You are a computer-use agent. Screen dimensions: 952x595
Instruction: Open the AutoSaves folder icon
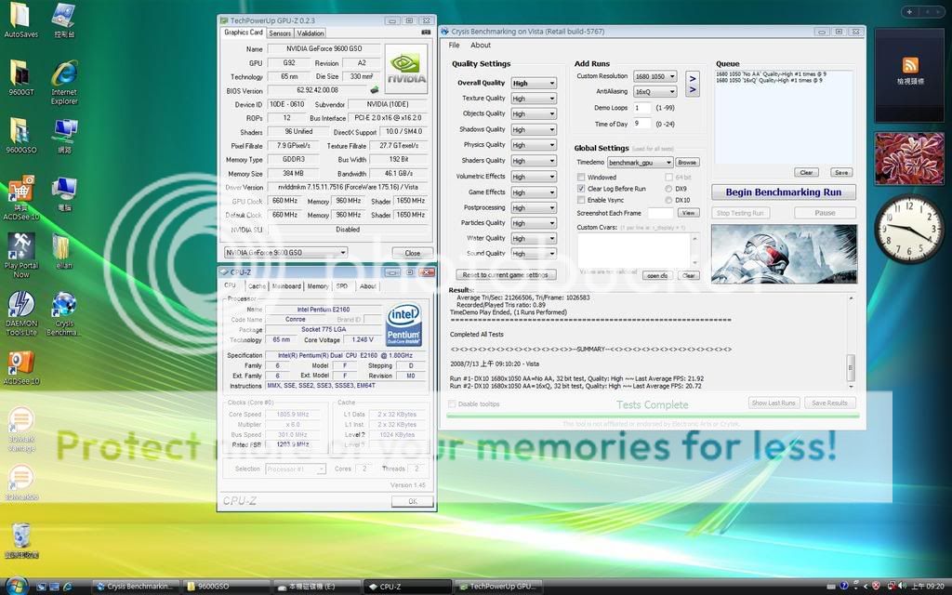click(x=20, y=19)
